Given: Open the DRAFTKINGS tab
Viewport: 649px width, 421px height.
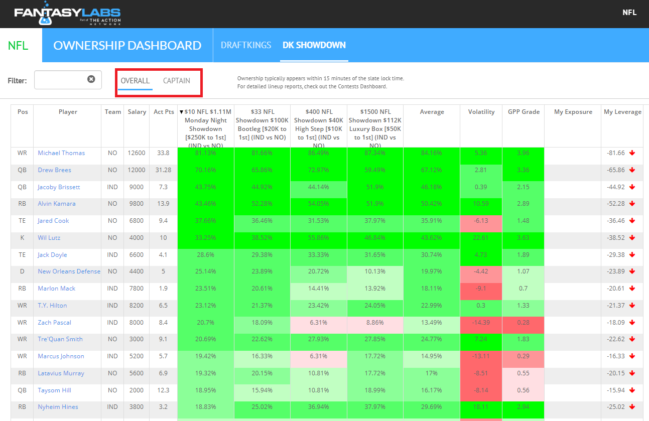Looking at the screenshot, I should pyautogui.click(x=246, y=45).
